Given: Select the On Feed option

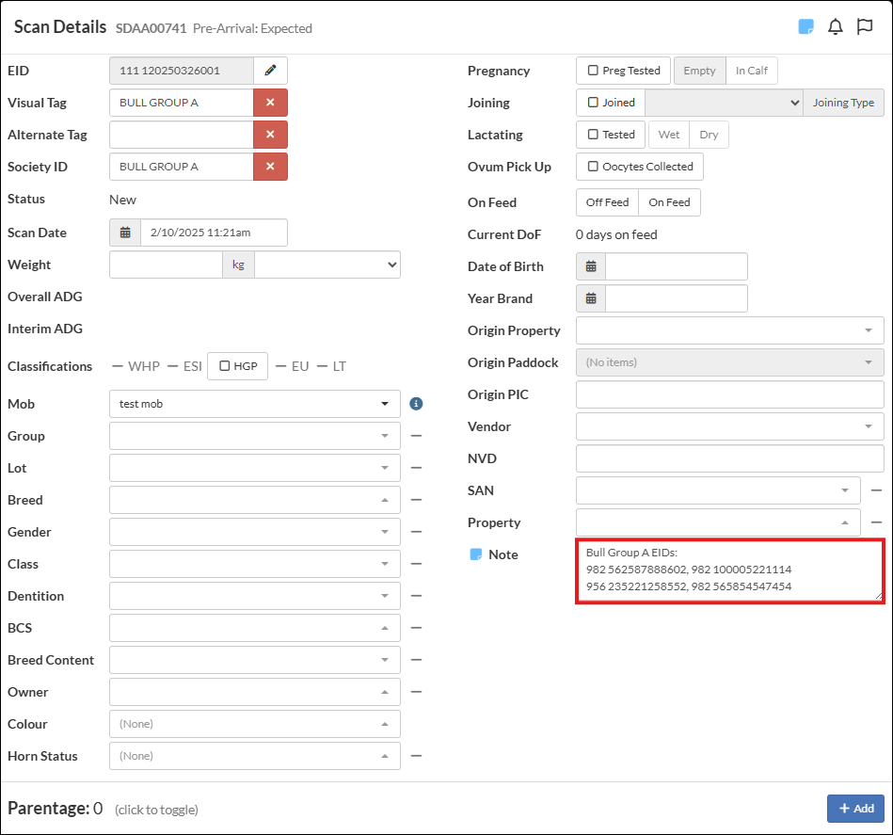Looking at the screenshot, I should pos(669,202).
